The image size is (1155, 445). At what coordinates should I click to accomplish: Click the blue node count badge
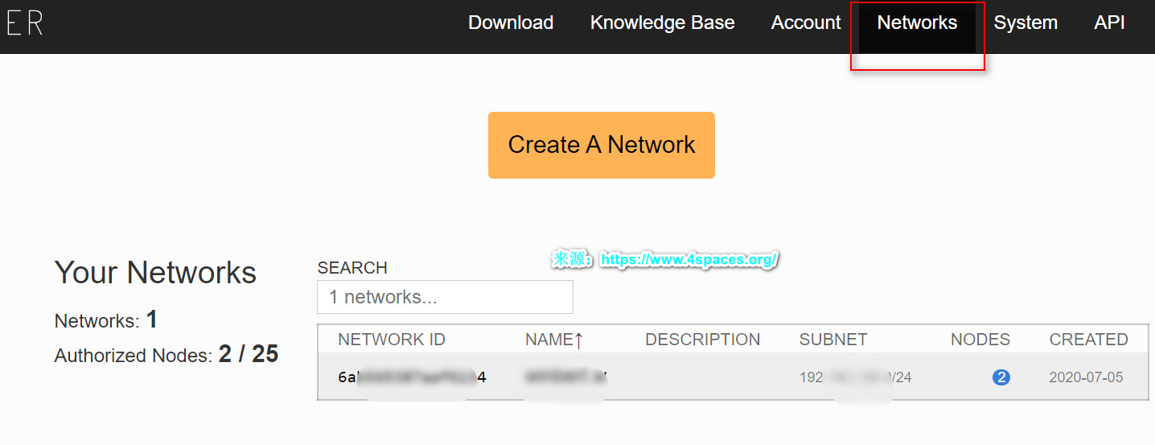point(1001,377)
